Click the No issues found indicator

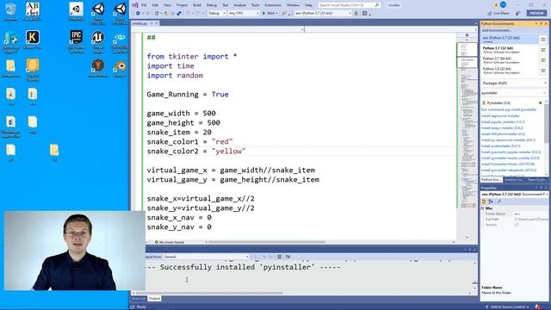tap(170, 242)
